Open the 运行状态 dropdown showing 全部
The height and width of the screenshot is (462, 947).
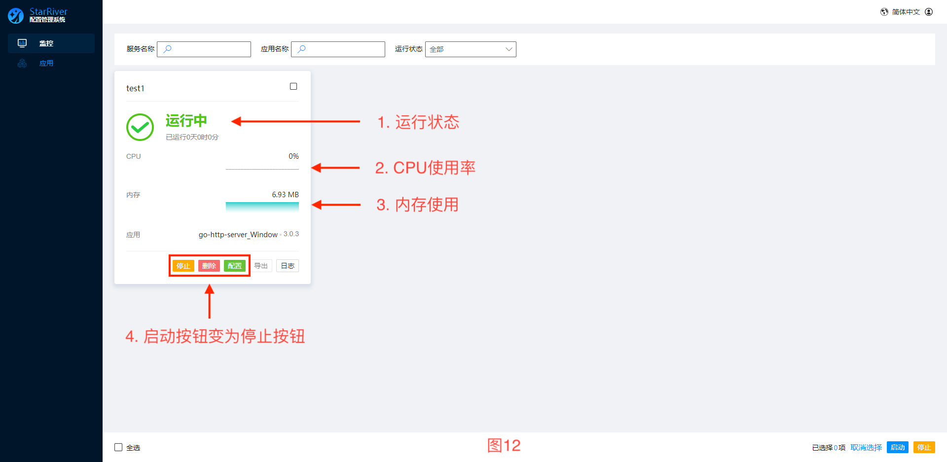click(x=471, y=49)
